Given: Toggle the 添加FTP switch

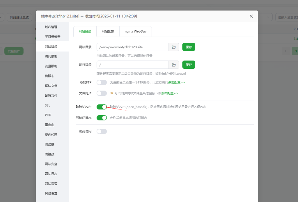Looking at the screenshot, I should 102,82.
